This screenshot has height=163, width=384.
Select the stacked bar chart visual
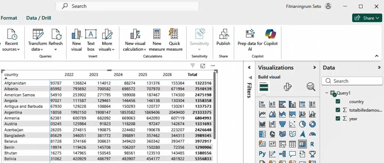(x=262, y=104)
